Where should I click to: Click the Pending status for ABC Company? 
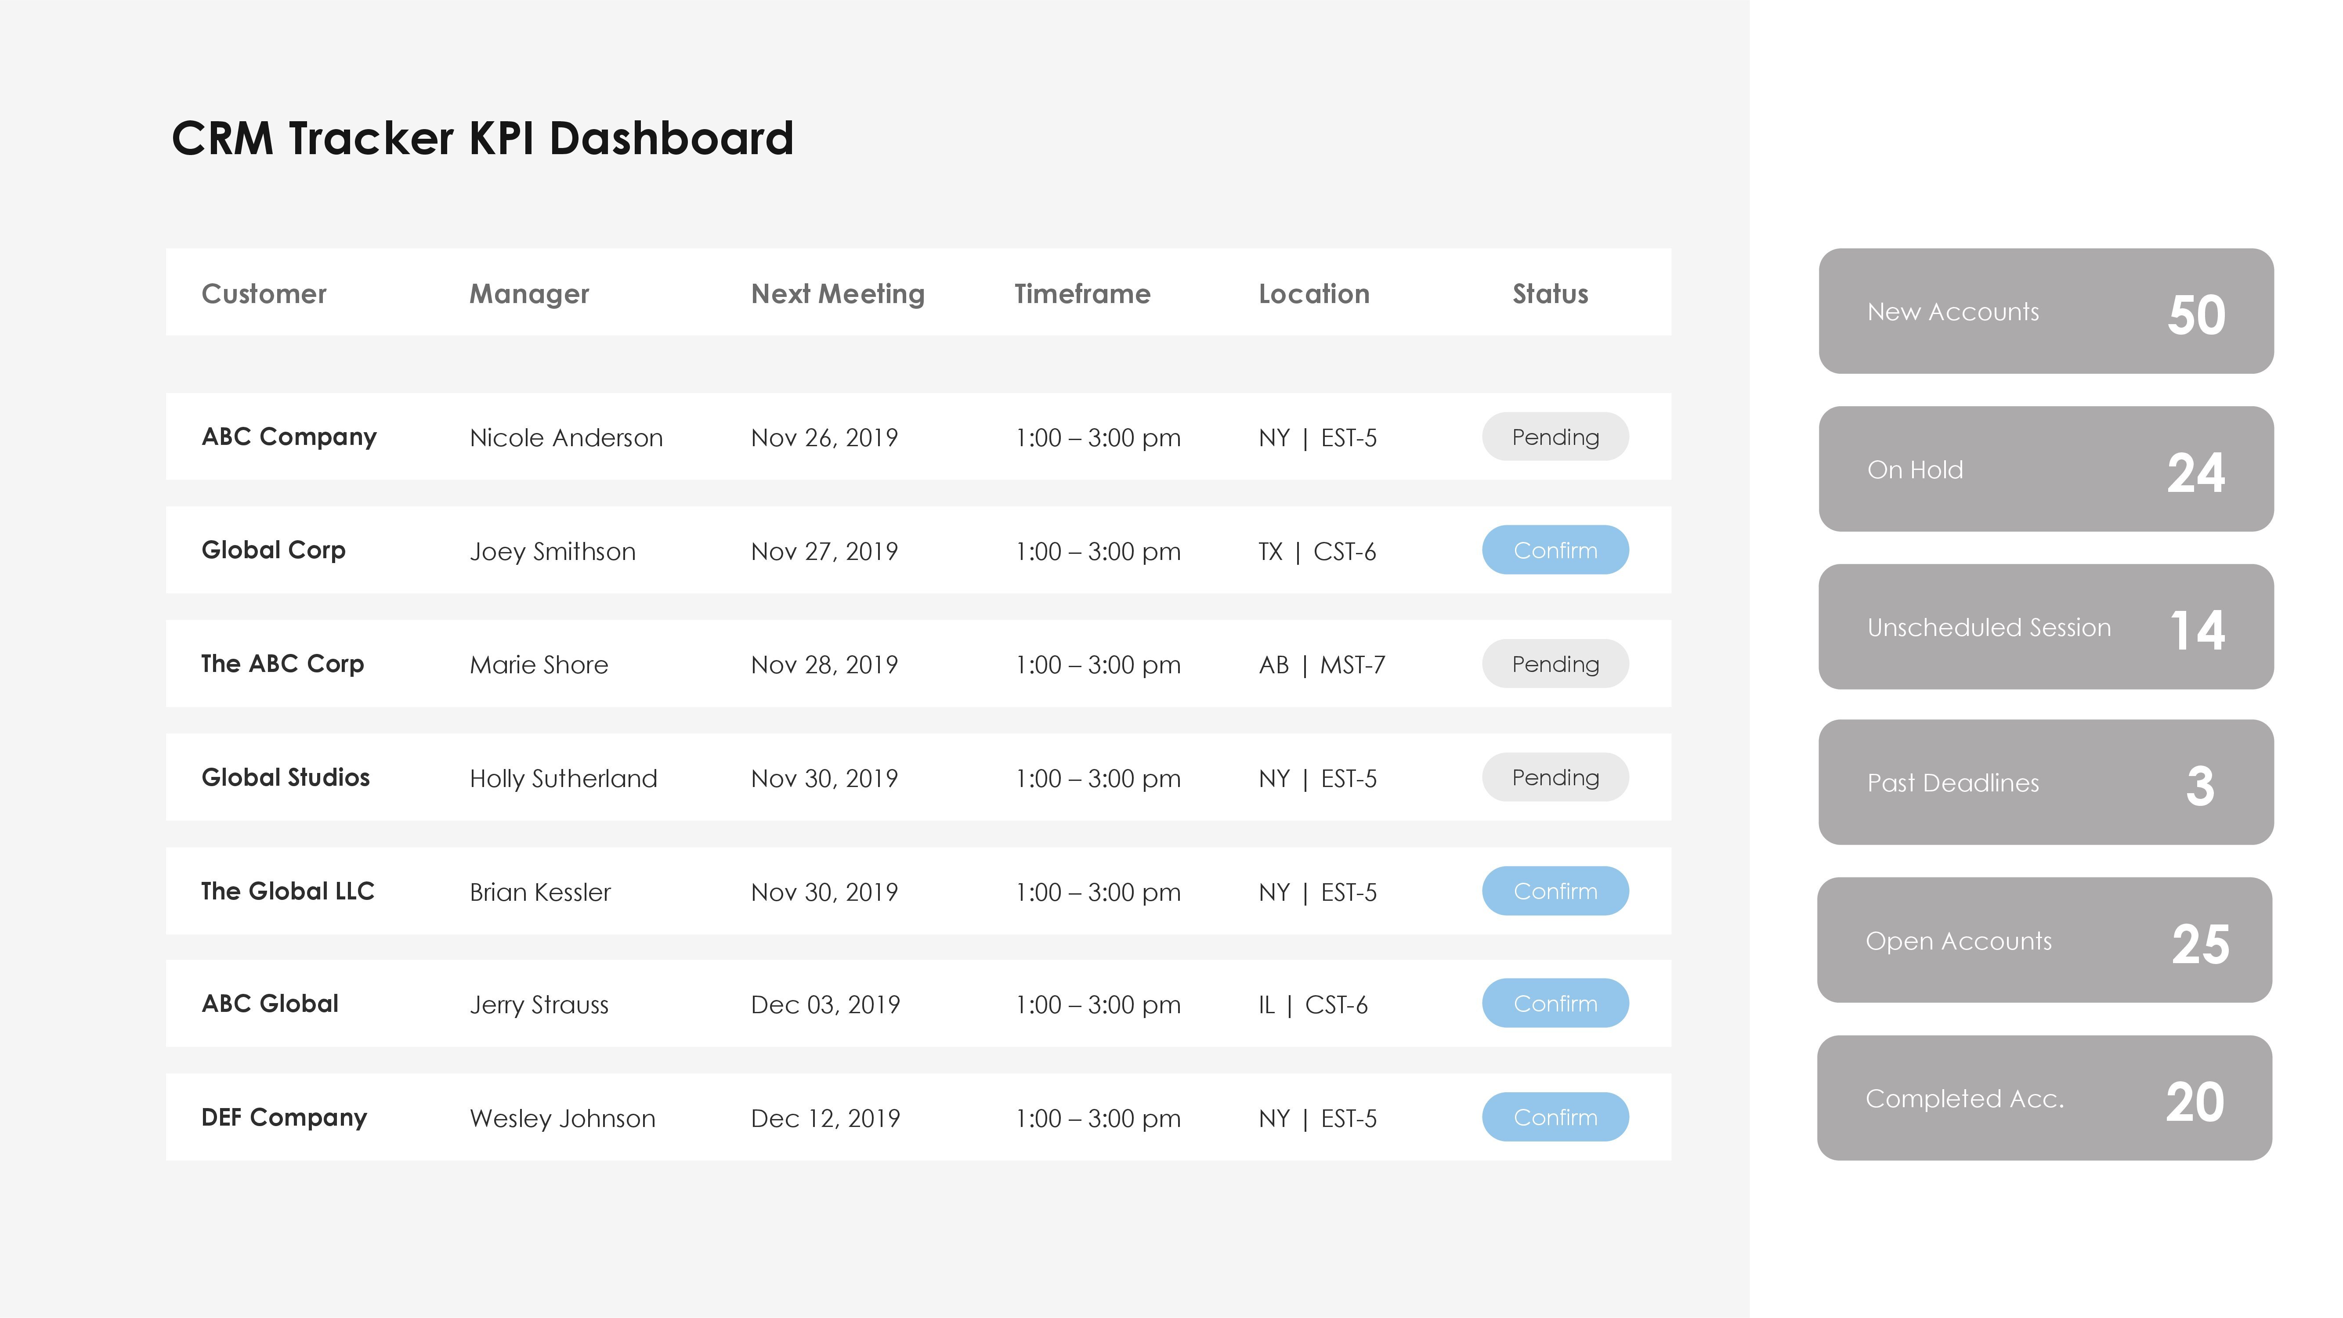click(1555, 437)
